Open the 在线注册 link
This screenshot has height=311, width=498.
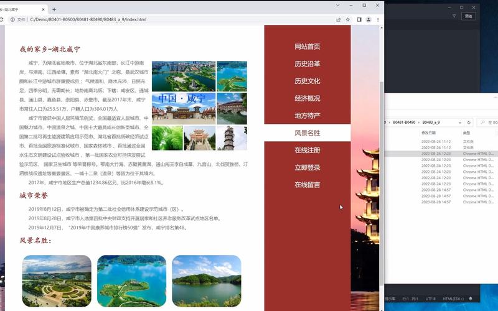point(307,150)
